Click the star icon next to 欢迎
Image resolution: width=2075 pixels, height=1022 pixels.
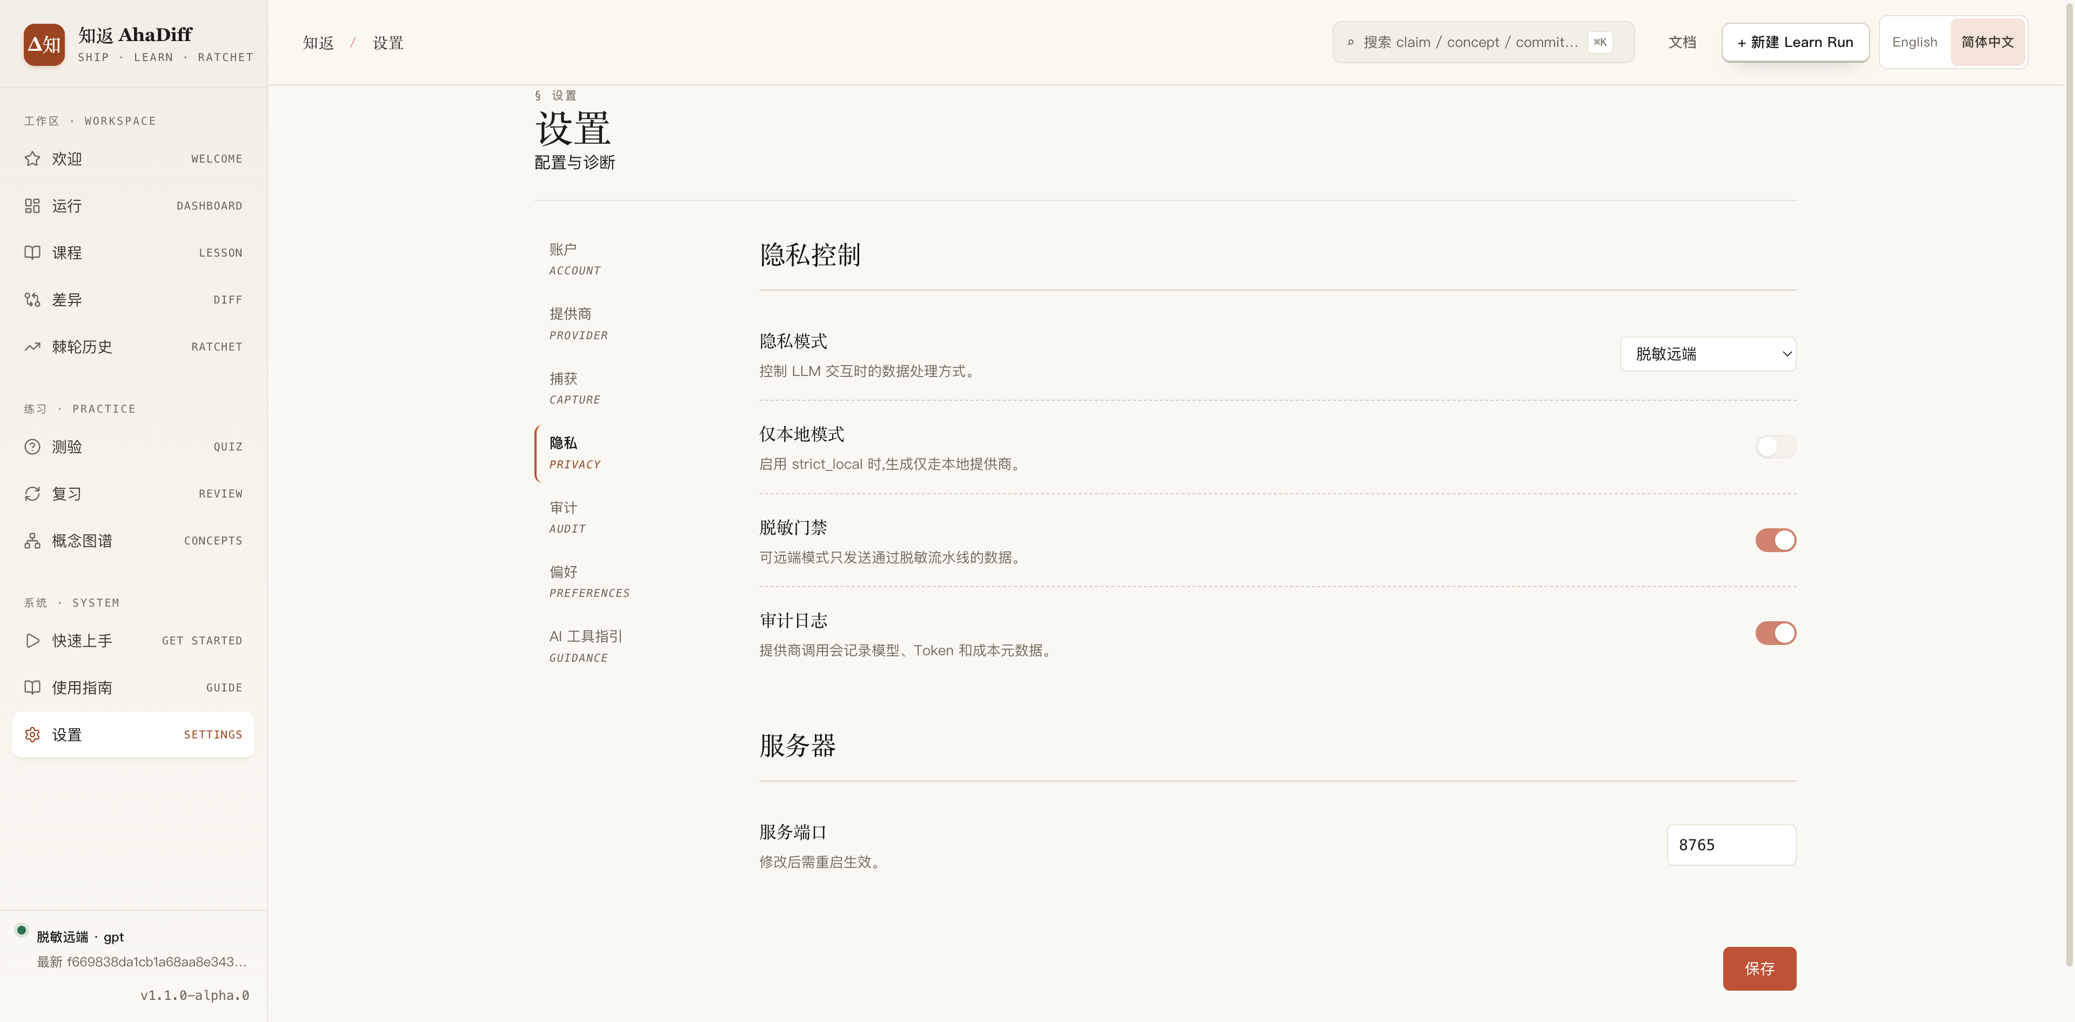coord(32,159)
